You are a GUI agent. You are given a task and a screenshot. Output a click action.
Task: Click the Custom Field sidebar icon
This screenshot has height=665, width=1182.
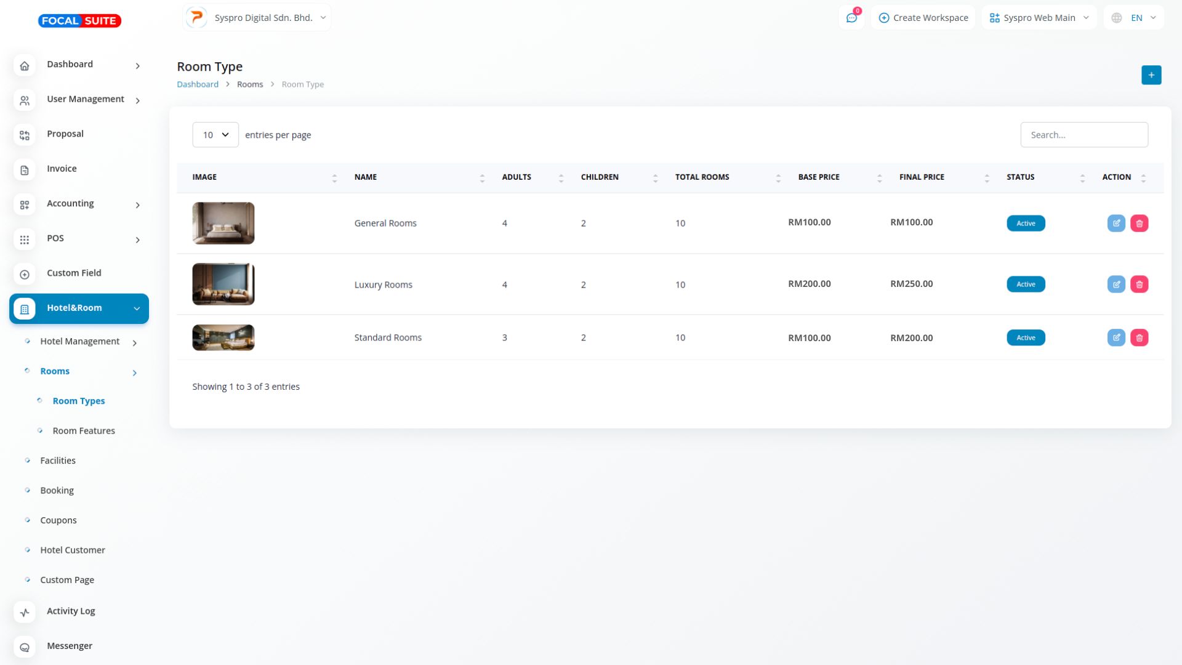[x=25, y=274]
